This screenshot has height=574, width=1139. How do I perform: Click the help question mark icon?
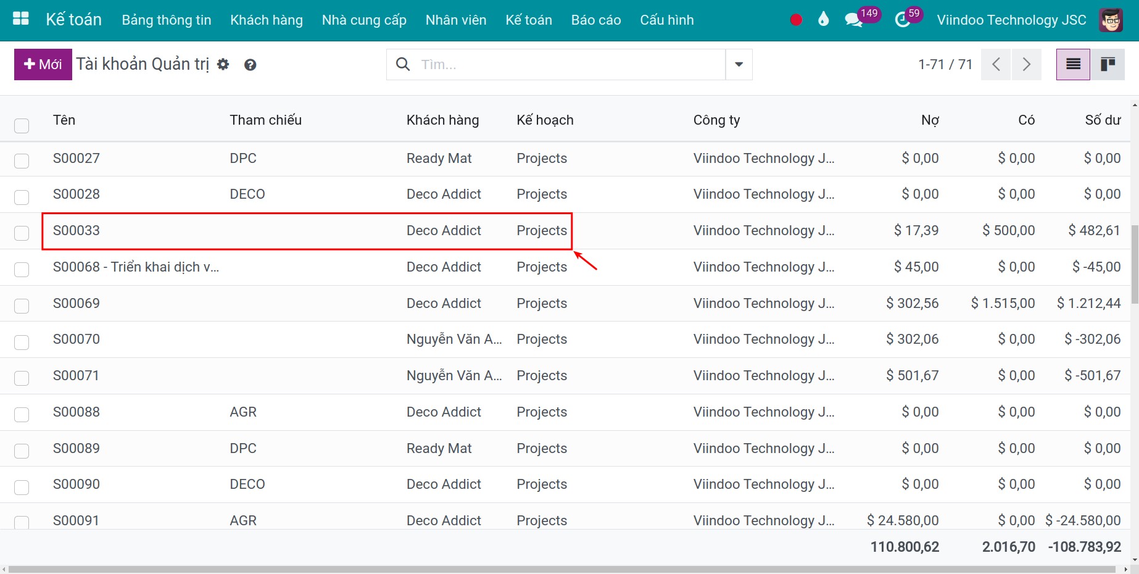[x=250, y=64]
